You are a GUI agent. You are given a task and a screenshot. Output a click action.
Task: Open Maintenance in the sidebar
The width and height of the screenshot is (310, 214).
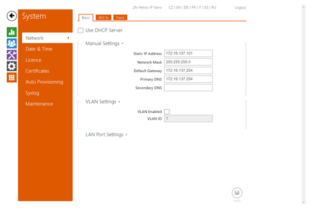39,104
